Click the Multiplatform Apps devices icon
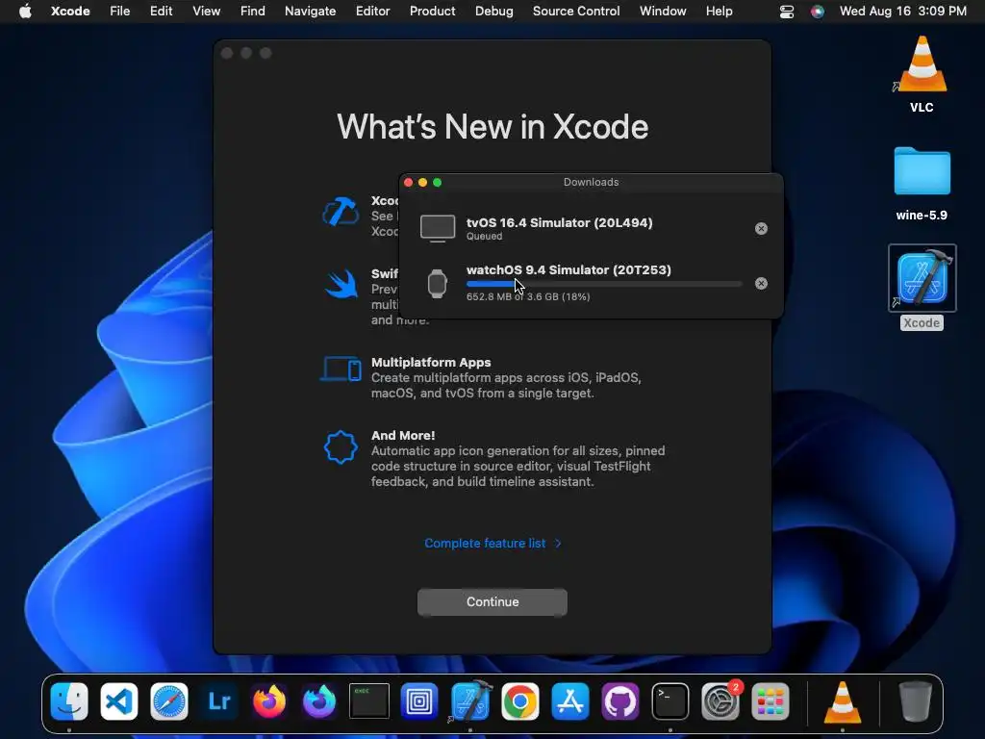This screenshot has width=985, height=739. coord(341,369)
